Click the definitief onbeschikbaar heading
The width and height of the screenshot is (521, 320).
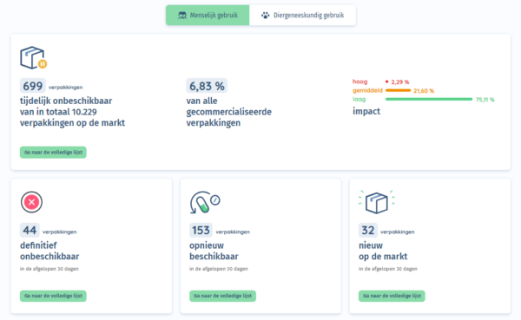click(49, 251)
